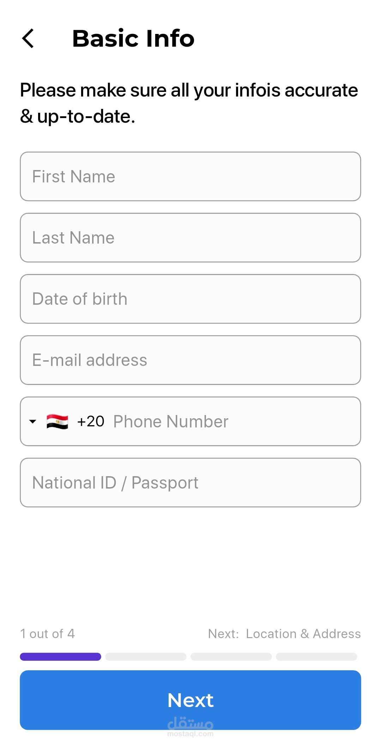Viewport: 381px width, 753px height.
Task: Click the Egypt flag icon
Action: (57, 421)
